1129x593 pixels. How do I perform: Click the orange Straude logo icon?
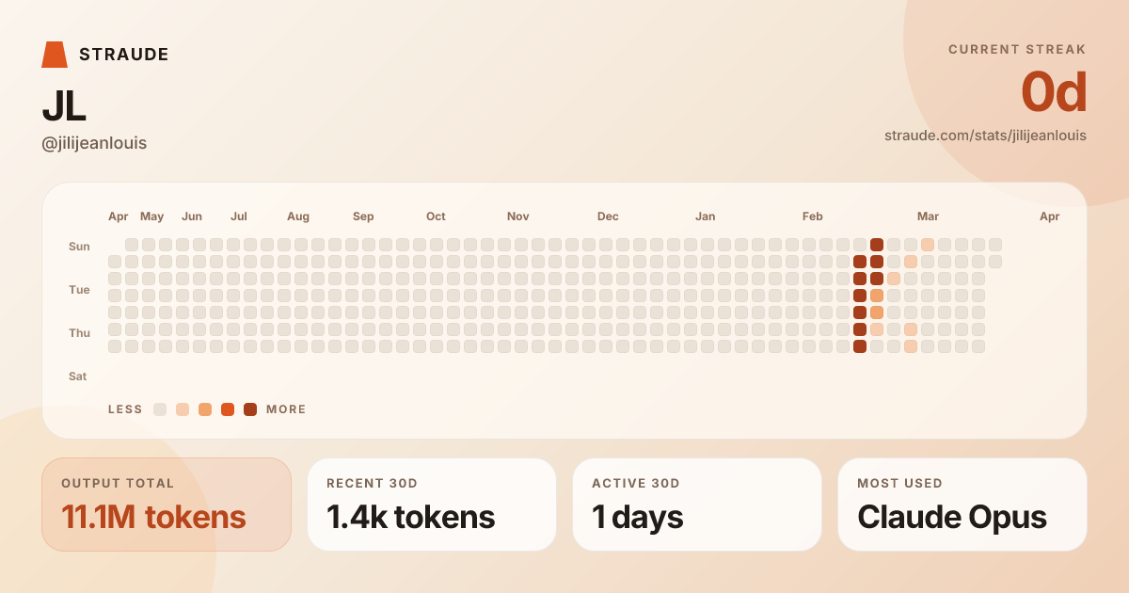coord(55,55)
